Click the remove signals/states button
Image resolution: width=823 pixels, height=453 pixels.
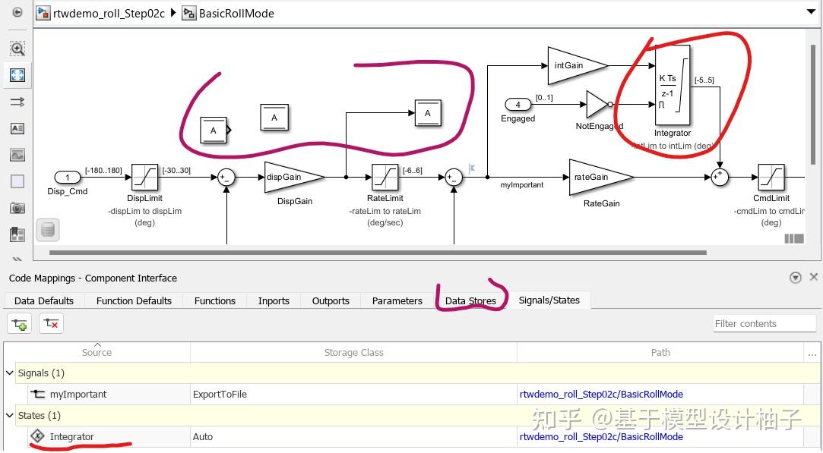click(x=51, y=323)
